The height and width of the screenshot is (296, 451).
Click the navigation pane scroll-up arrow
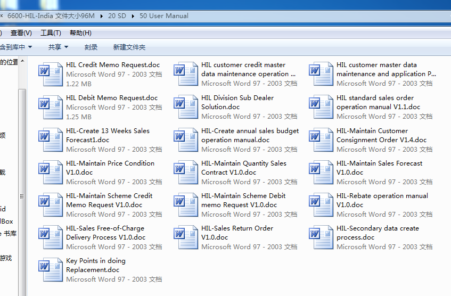coord(22,61)
